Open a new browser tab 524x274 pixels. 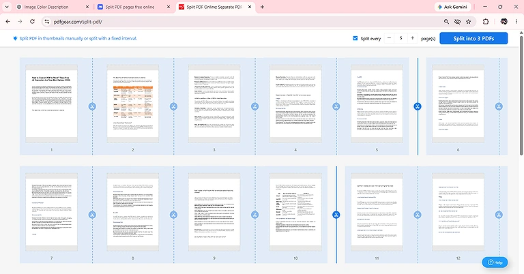(x=262, y=7)
